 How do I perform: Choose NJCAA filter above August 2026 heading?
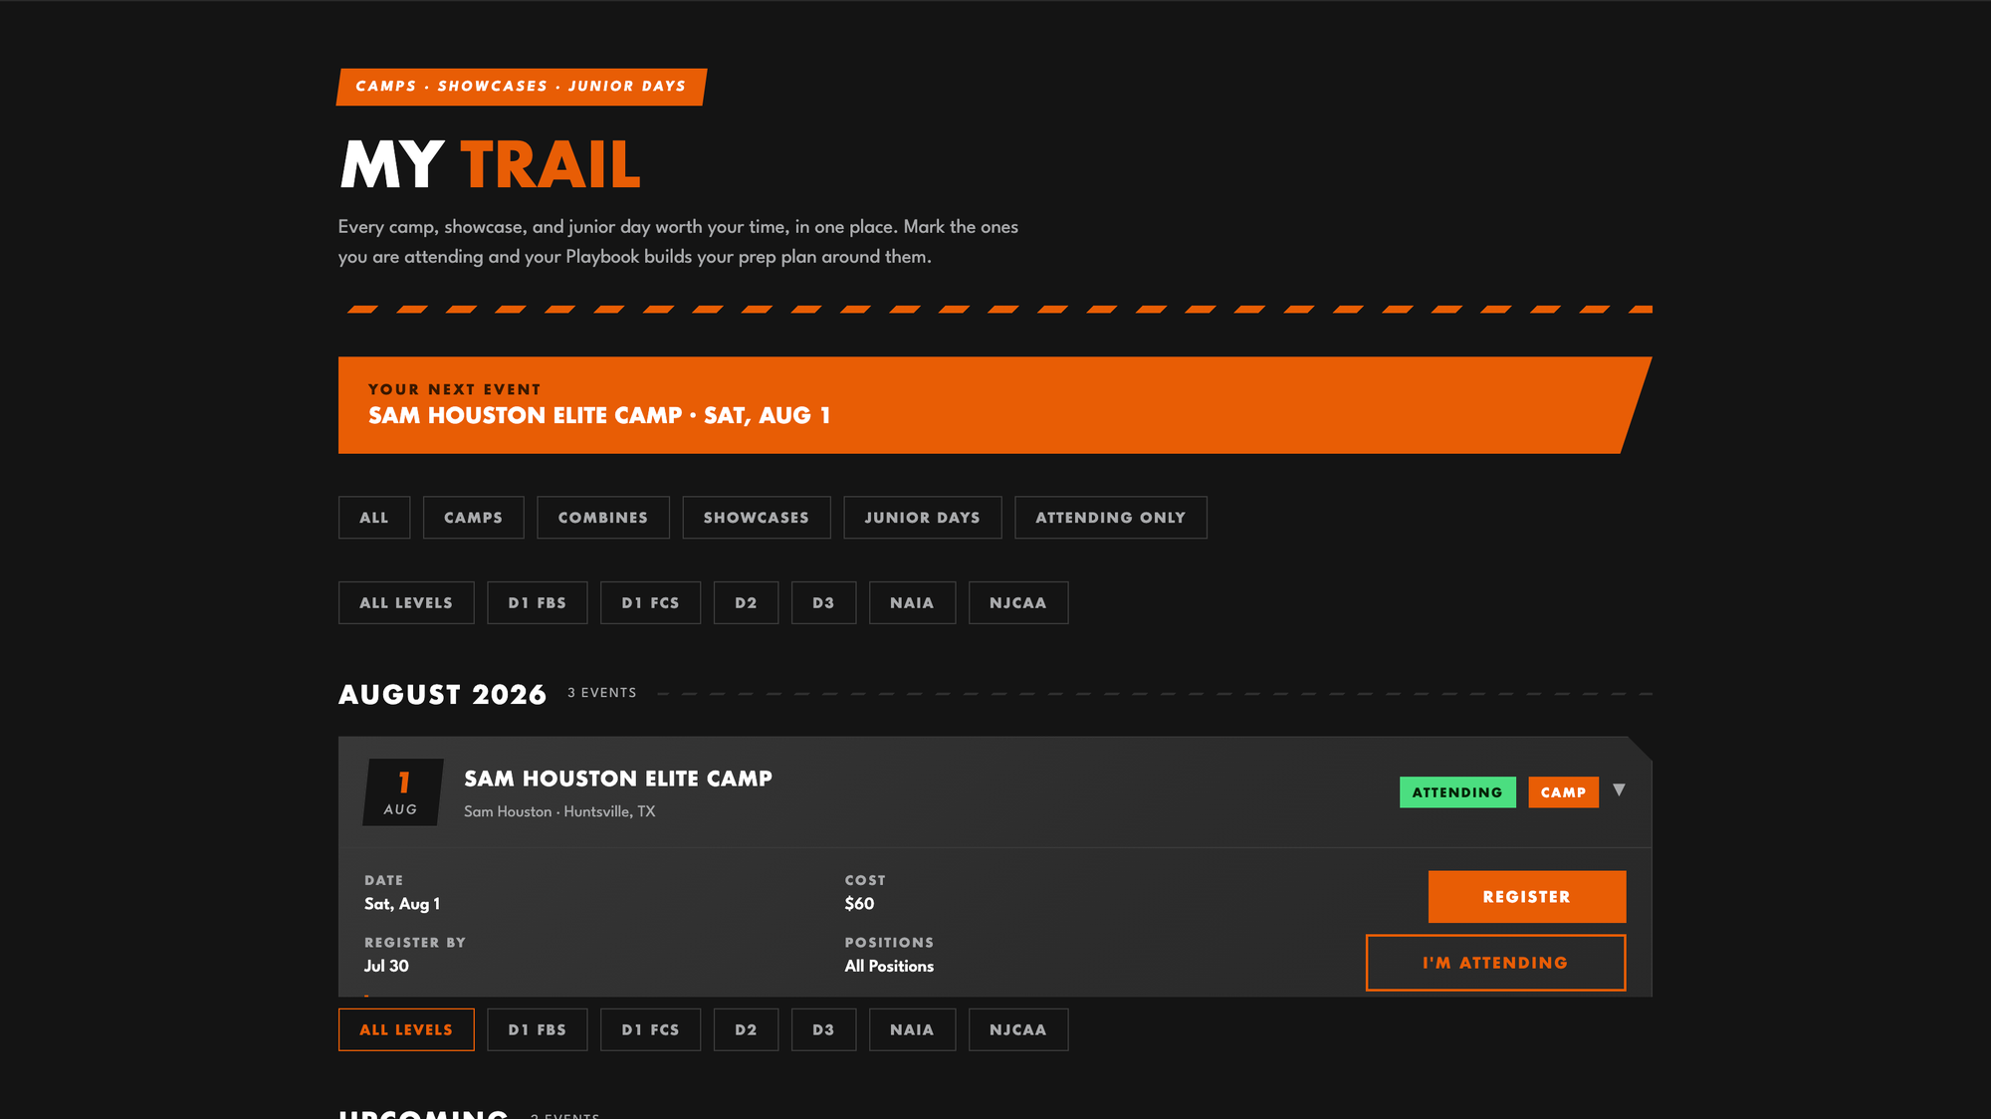point(1018,603)
